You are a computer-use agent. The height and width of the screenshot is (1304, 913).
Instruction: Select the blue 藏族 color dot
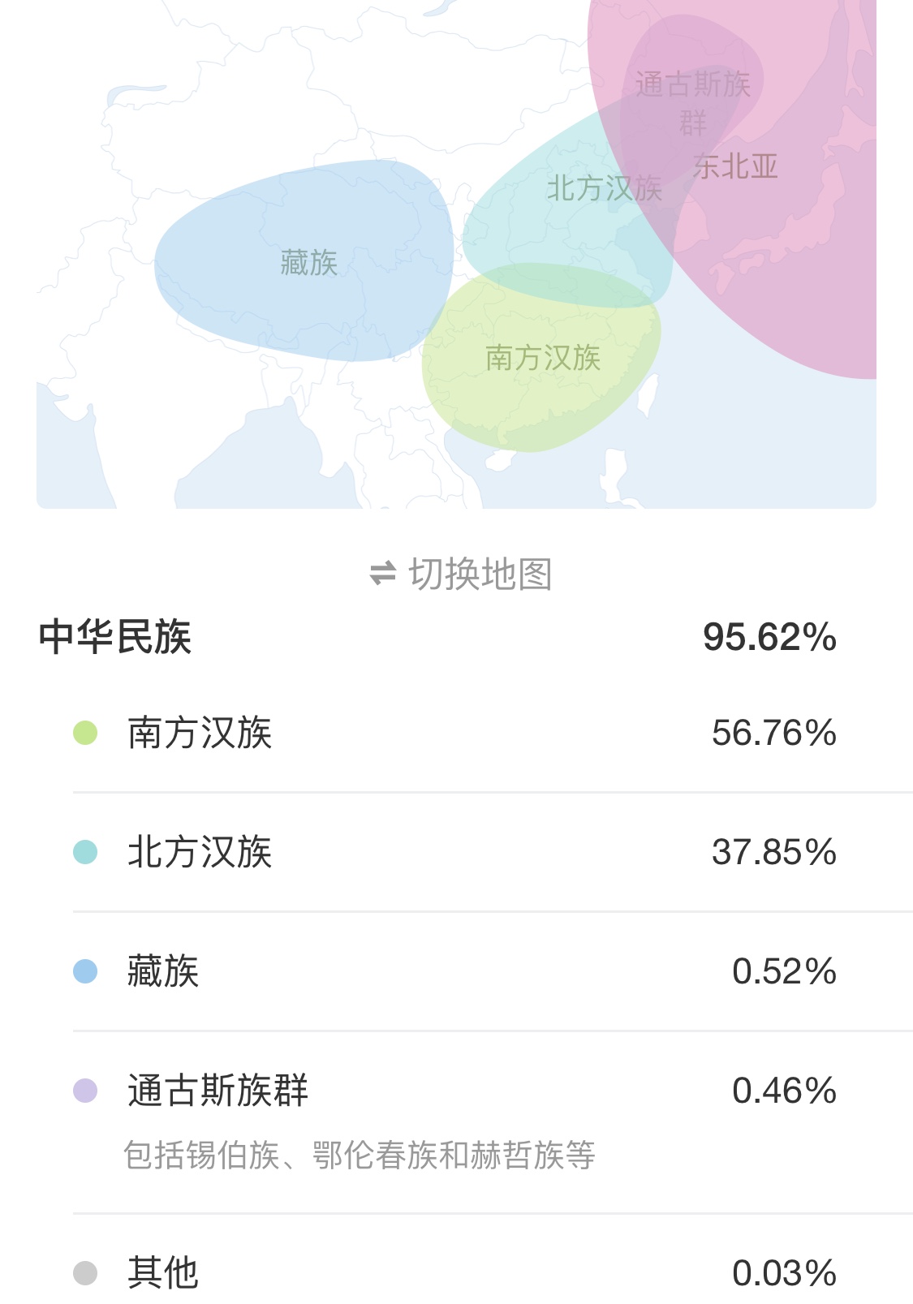85,971
